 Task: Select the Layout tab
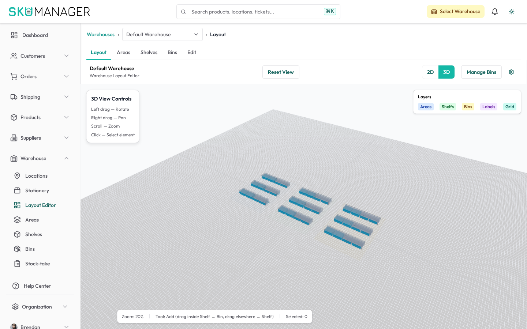(98, 52)
